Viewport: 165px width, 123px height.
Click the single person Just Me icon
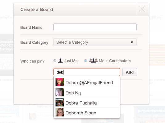coord(60,61)
